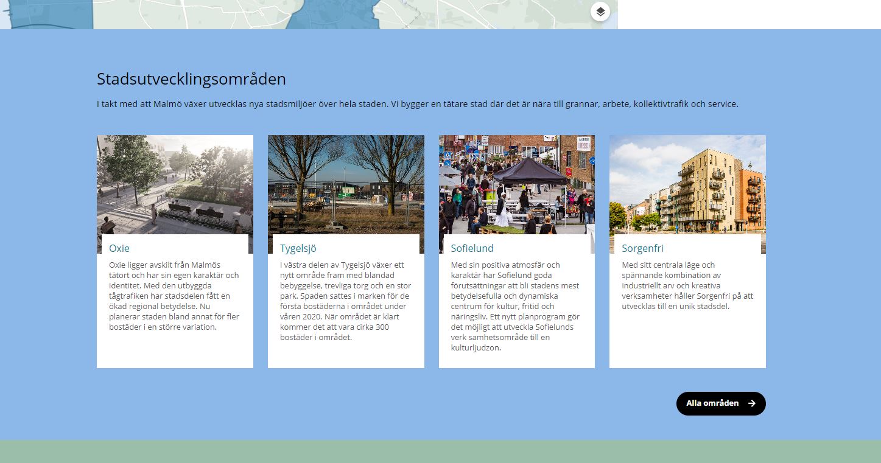Open the Sorgenfri development area page

(641, 248)
